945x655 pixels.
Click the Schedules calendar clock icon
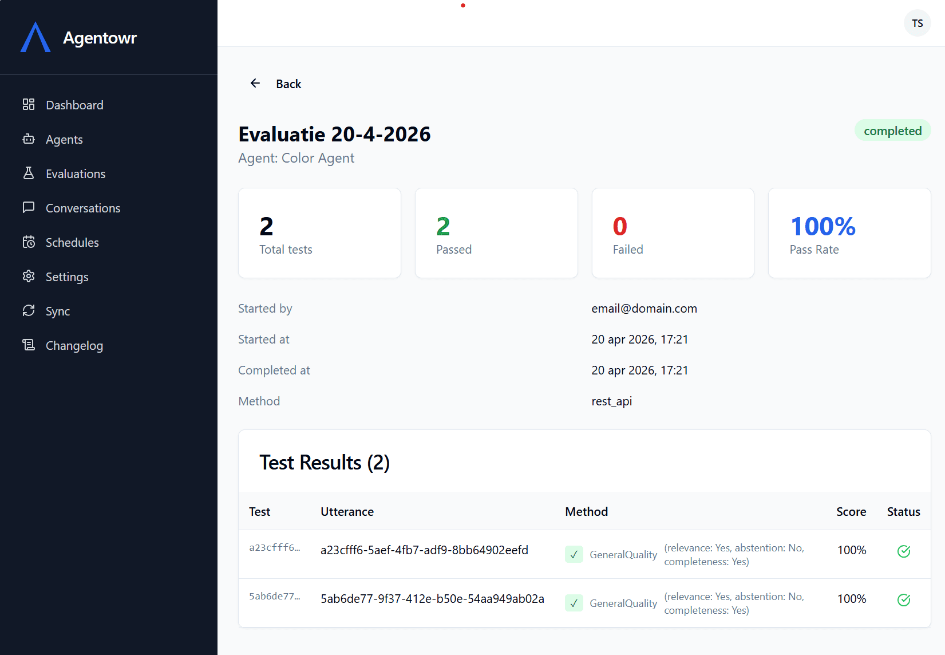click(29, 242)
